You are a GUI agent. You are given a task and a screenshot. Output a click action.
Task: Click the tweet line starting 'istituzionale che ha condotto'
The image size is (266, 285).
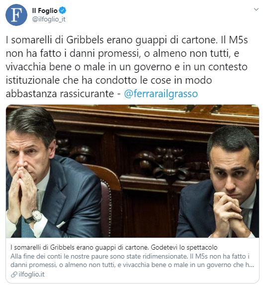coord(109,81)
